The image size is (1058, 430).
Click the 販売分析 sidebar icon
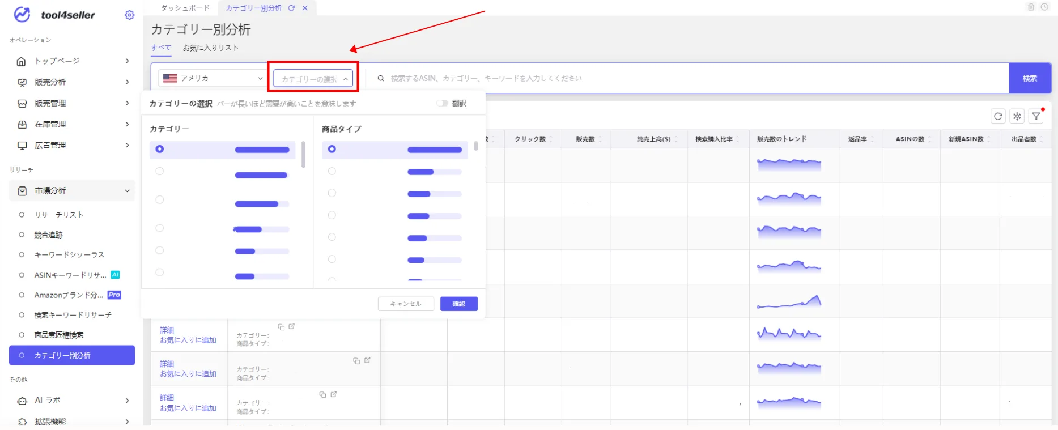click(x=22, y=82)
